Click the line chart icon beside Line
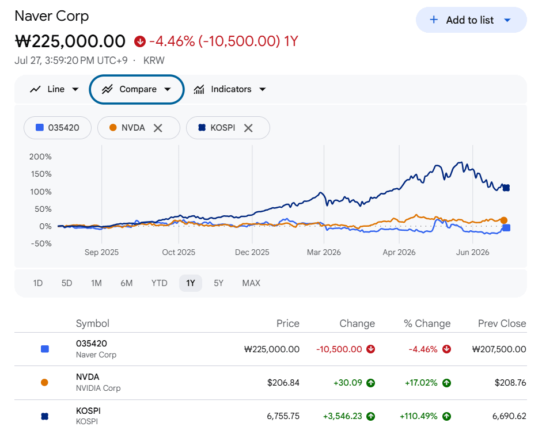542x438 pixels. click(35, 89)
